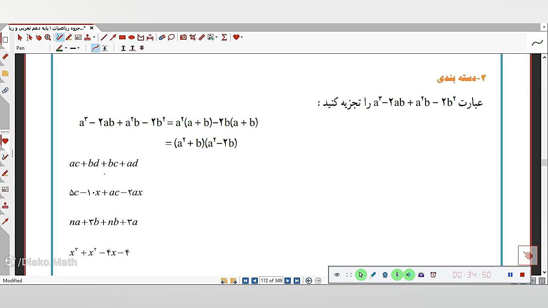548x308 pixels.
Task: Pick the Stamp tool in top toolbar
Action: pos(87,37)
